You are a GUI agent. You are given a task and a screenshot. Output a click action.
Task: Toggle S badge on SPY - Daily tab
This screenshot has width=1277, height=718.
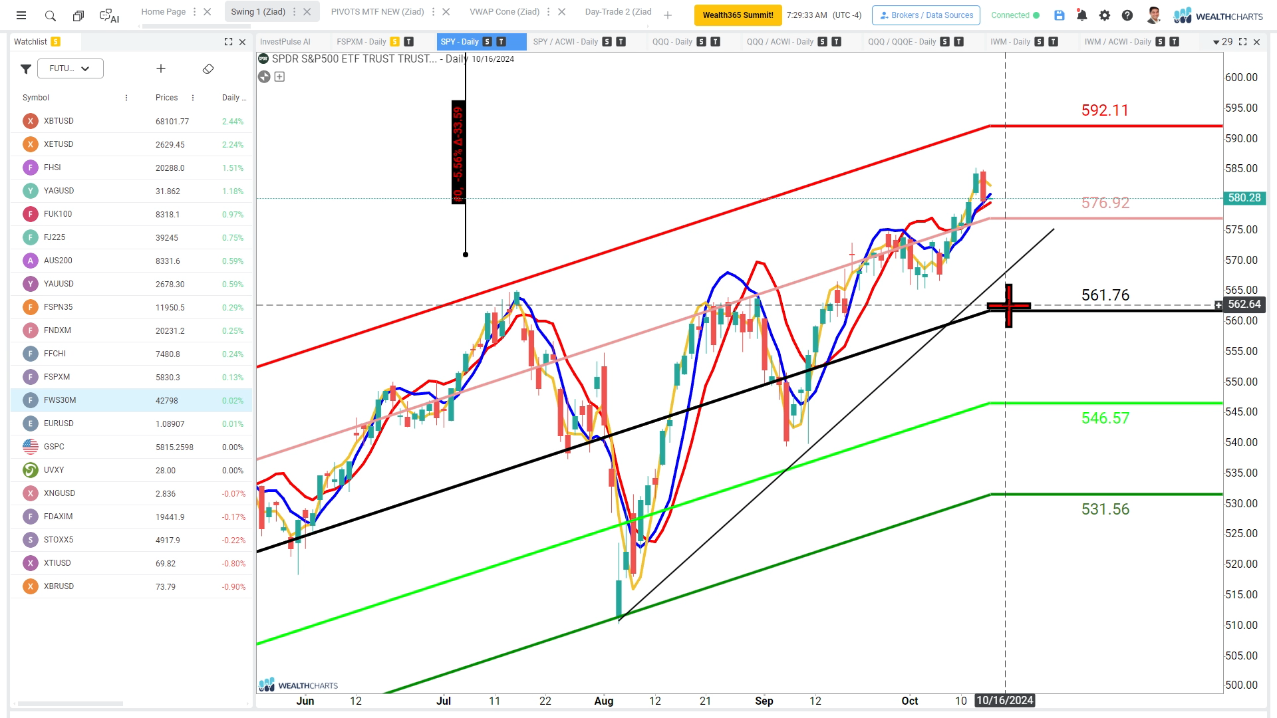[488, 42]
